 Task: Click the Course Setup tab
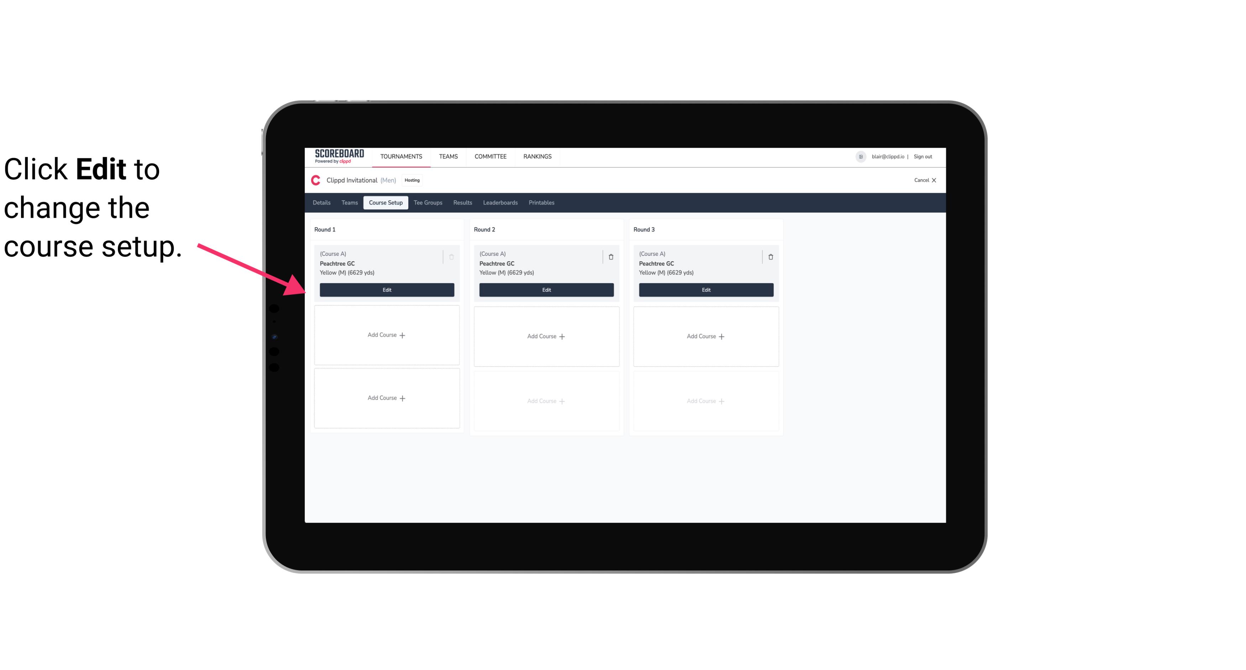385,203
